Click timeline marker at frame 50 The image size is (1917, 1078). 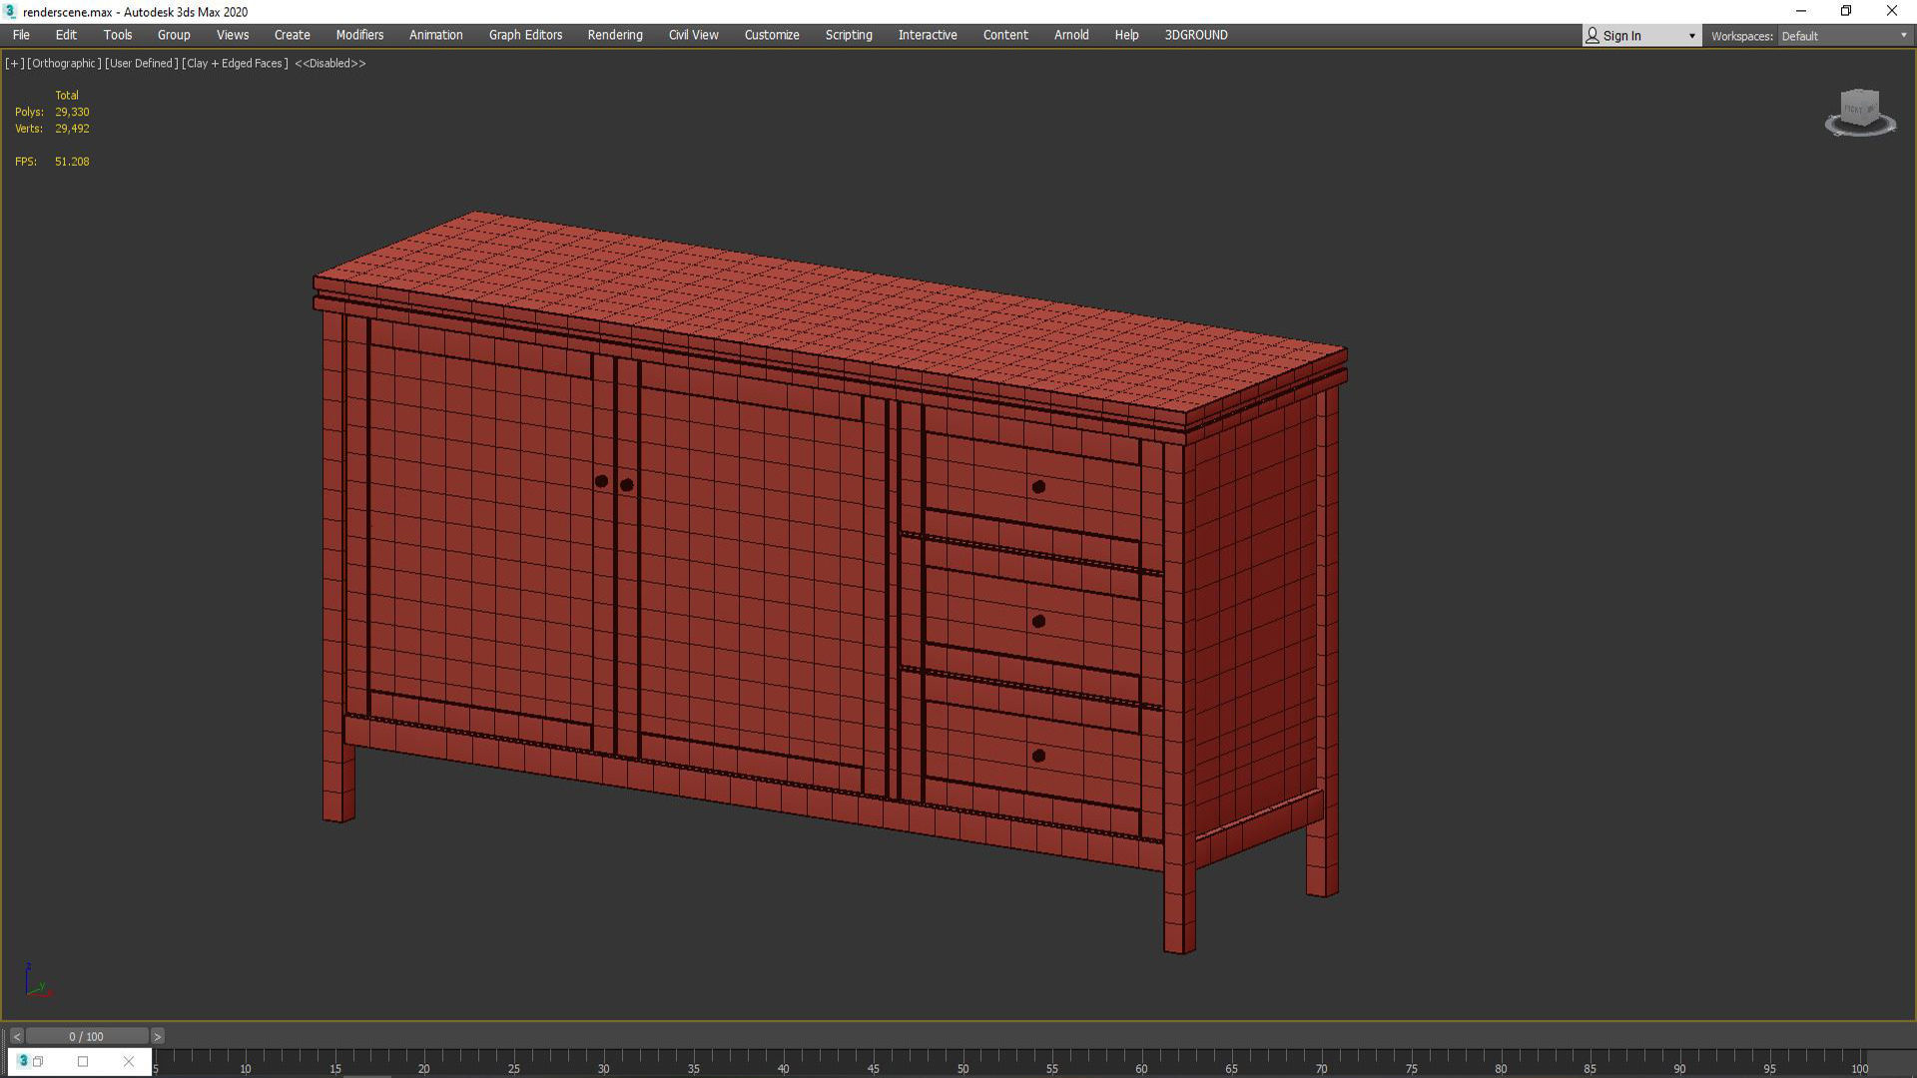[x=962, y=1068]
